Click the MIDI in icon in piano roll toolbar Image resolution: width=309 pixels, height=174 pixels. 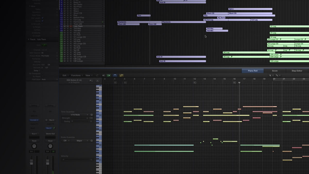pyautogui.click(x=104, y=76)
